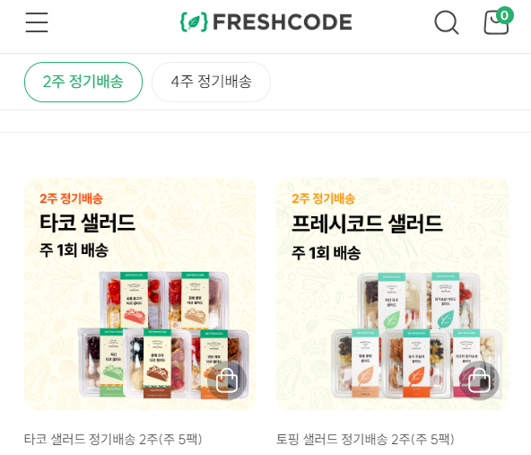Click Freshcode salad package product photo
Screen dimensions: 531x455
[x=416, y=335]
